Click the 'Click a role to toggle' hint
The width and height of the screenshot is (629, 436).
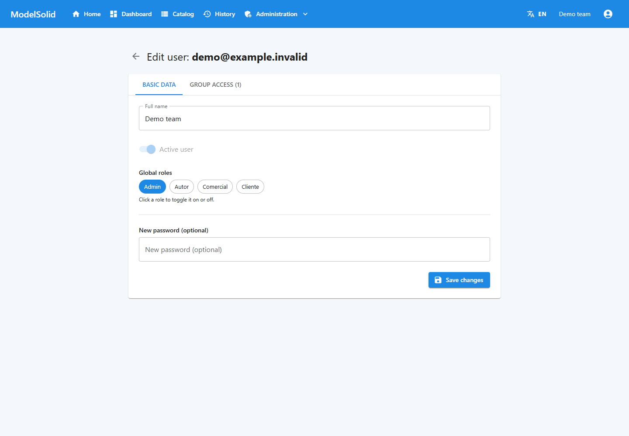coord(176,200)
